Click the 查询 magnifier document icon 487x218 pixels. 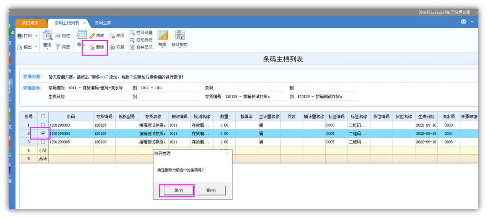coord(47,35)
